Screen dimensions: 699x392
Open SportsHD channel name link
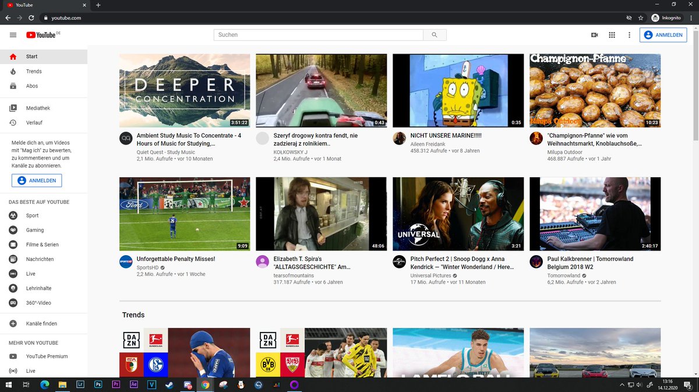pyautogui.click(x=147, y=267)
